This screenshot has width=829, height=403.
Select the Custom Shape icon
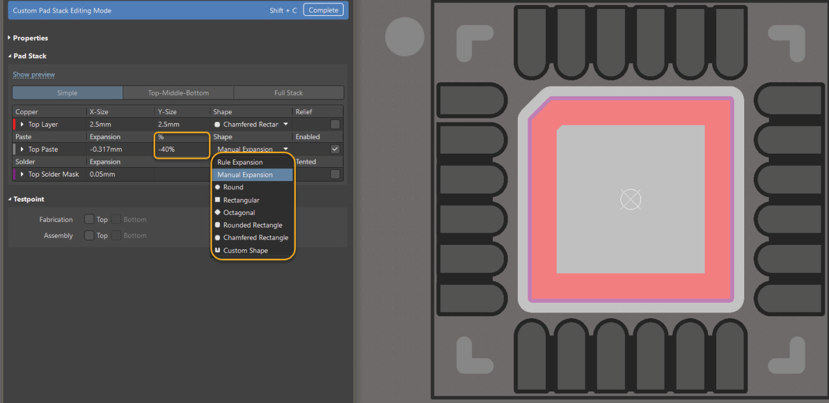(217, 250)
